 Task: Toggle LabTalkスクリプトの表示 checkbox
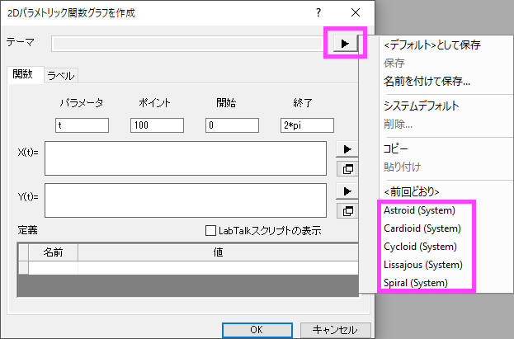click(210, 230)
